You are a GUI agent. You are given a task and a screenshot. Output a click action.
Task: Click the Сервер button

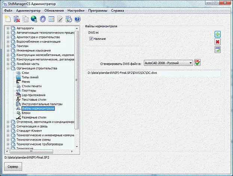(13, 166)
